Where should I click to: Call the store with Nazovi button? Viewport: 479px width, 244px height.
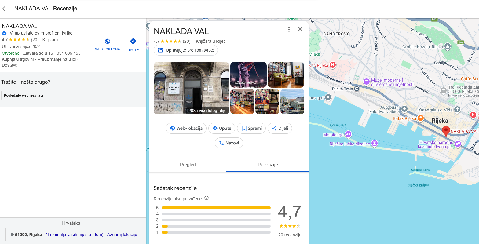click(x=229, y=143)
